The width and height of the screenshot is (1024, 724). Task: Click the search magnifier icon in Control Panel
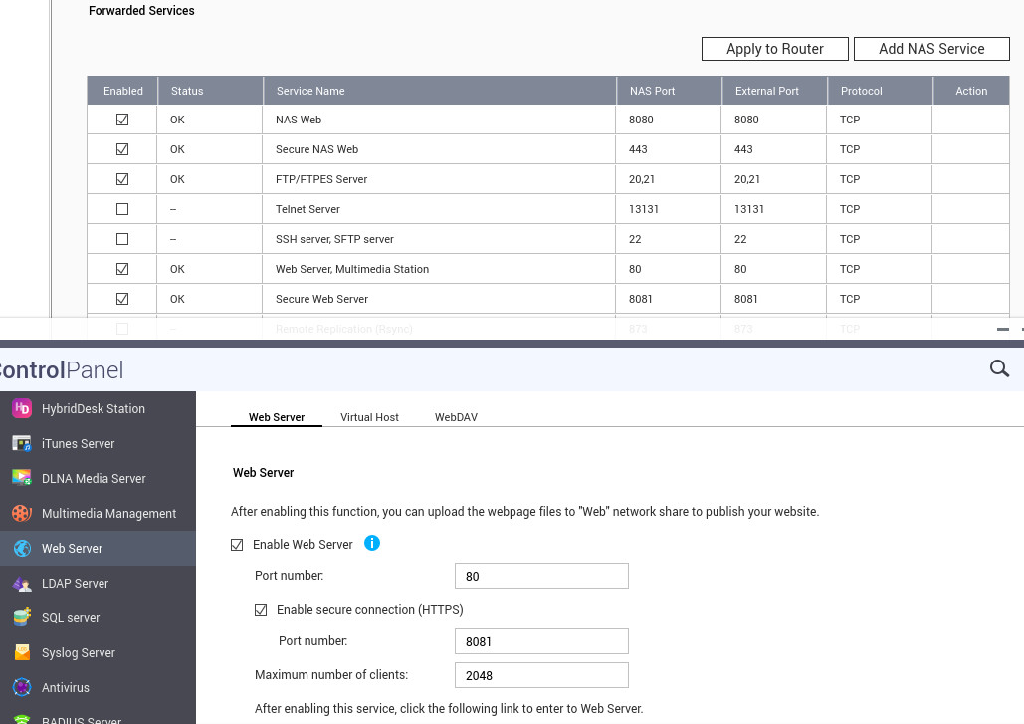pos(999,368)
